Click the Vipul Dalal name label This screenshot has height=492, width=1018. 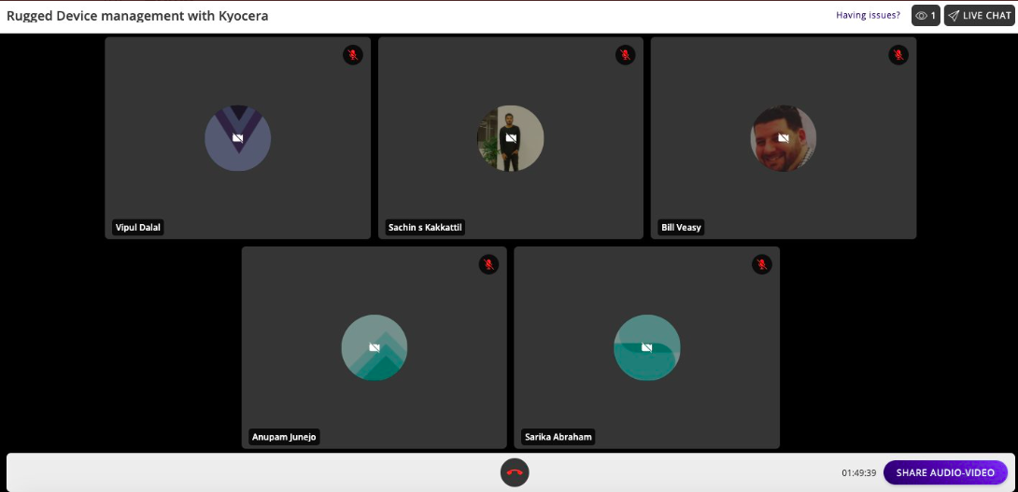137,228
